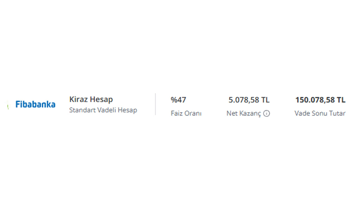Choose the bold Kiraz Hesap heading
The width and height of the screenshot is (360, 202).
91,99
